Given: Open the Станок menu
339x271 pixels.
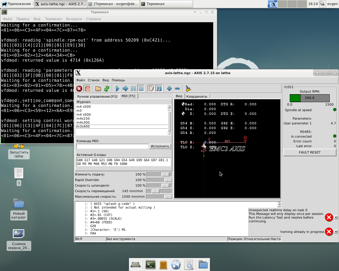Looking at the screenshot, I should coord(93,80).
